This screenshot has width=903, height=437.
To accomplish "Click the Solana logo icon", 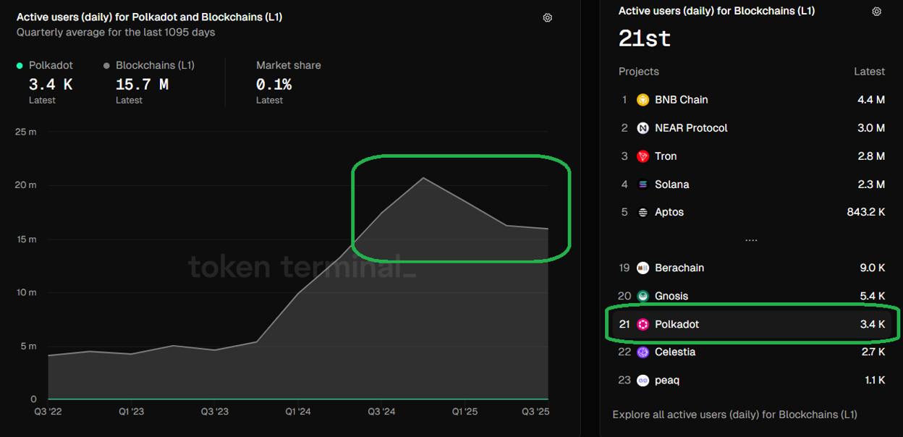I will [x=643, y=184].
